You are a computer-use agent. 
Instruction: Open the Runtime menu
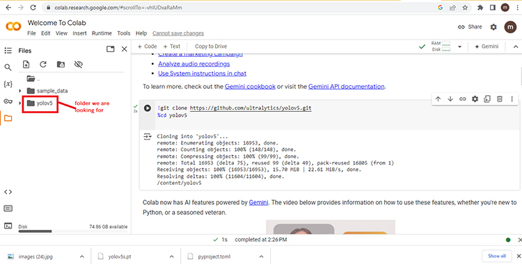click(x=102, y=33)
